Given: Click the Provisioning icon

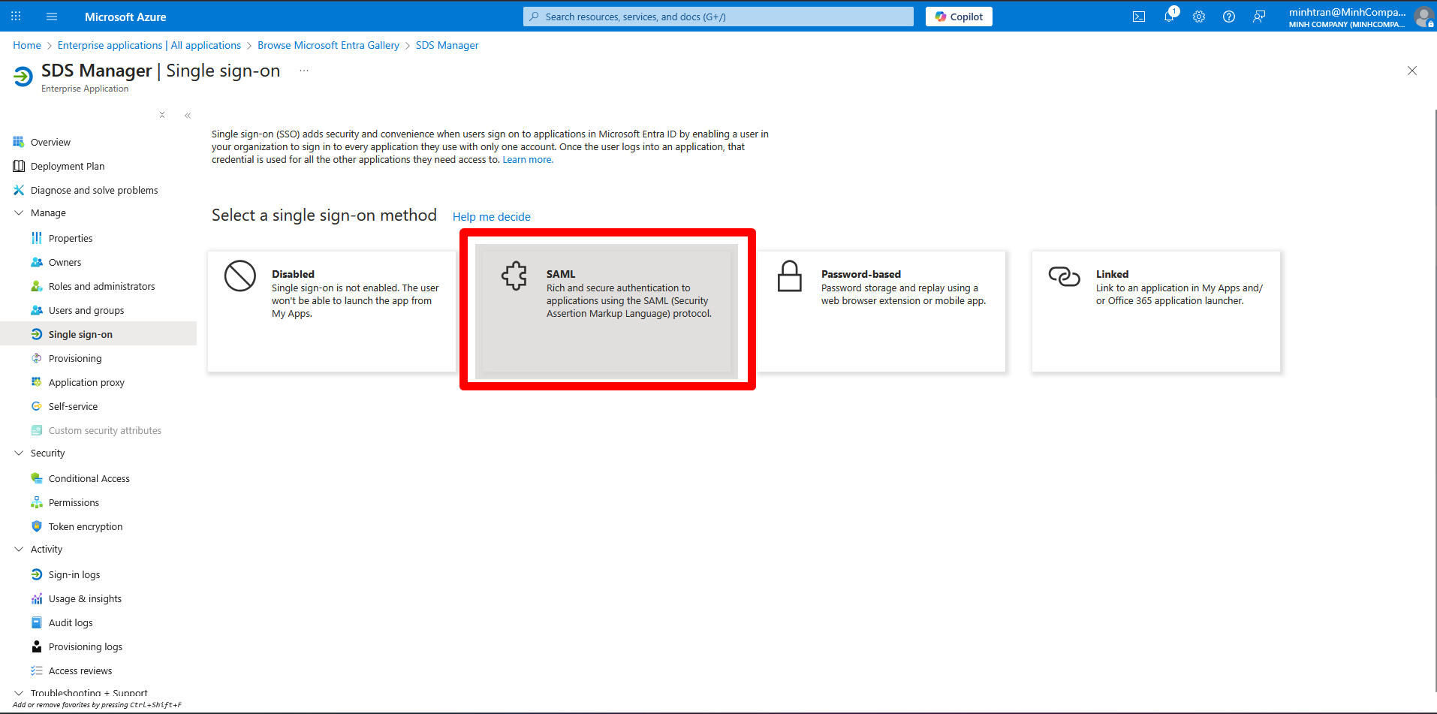Looking at the screenshot, I should point(37,358).
